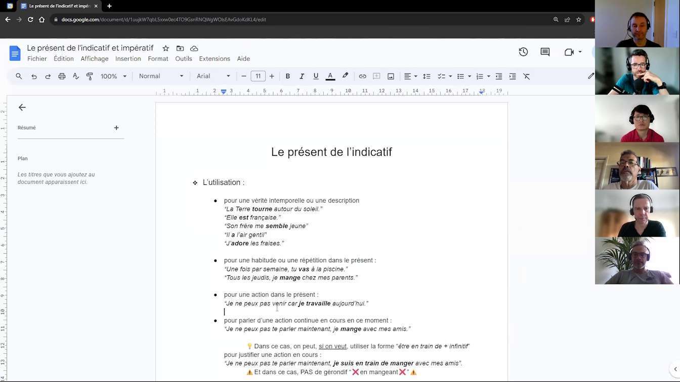This screenshot has width=680, height=382.
Task: Close the document outline with the back arrow
Action: [22, 107]
